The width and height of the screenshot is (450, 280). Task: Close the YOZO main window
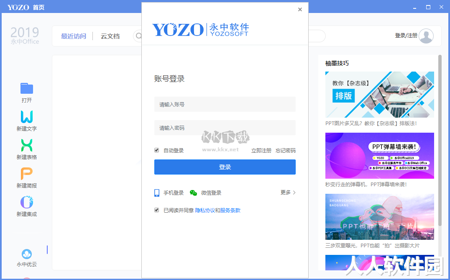(x=441, y=7)
